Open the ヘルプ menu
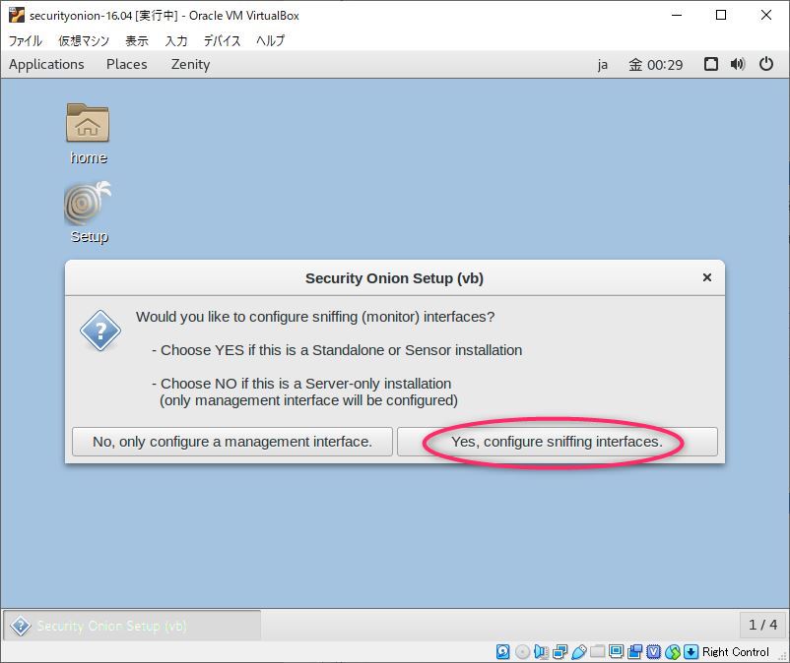This screenshot has width=790, height=663. pyautogui.click(x=270, y=40)
